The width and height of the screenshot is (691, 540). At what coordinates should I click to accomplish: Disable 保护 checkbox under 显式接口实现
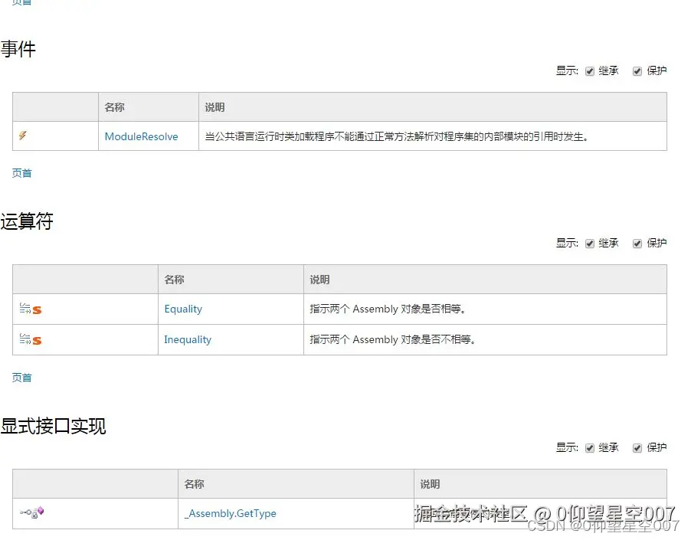(637, 447)
